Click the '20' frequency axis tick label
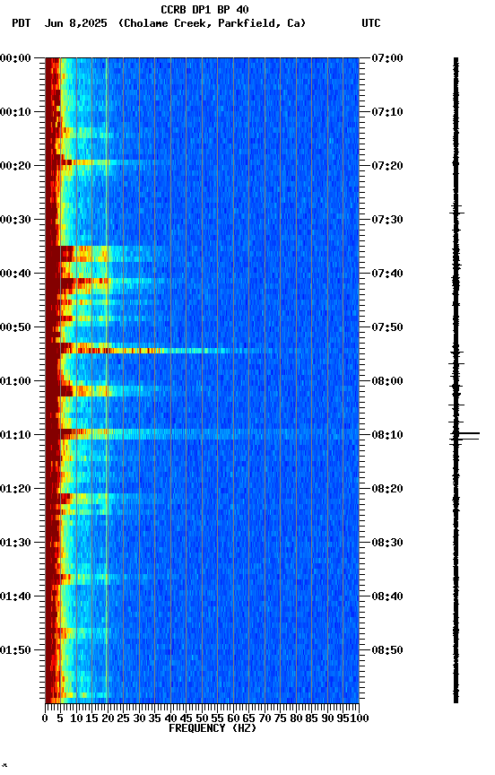The height and width of the screenshot is (775, 495). [108, 719]
